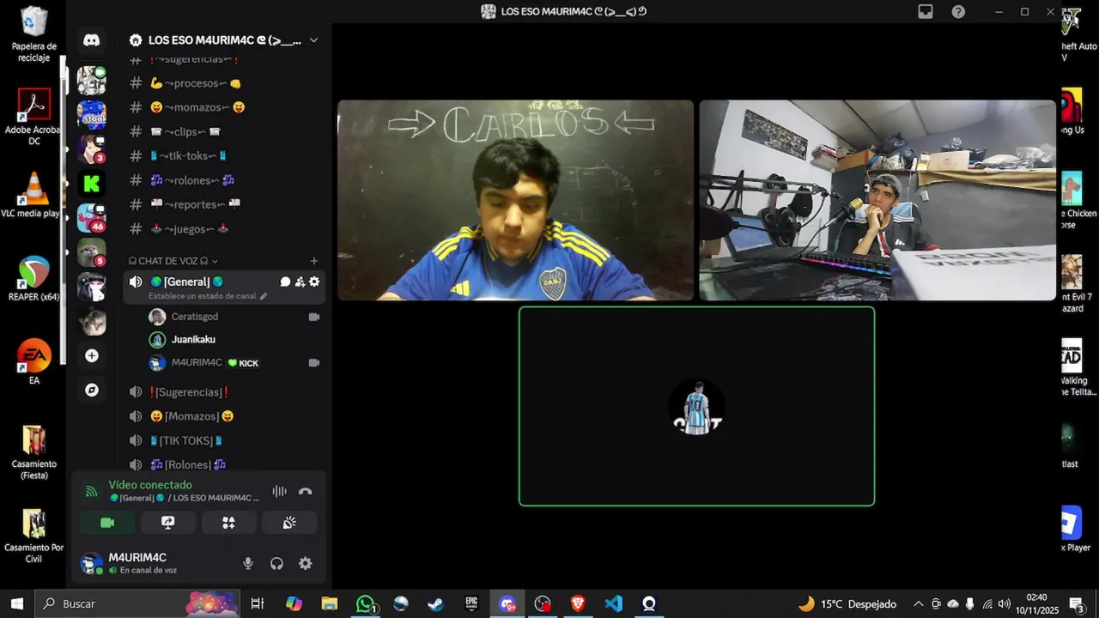
Task: Open Discord help question mark icon
Action: 958,11
